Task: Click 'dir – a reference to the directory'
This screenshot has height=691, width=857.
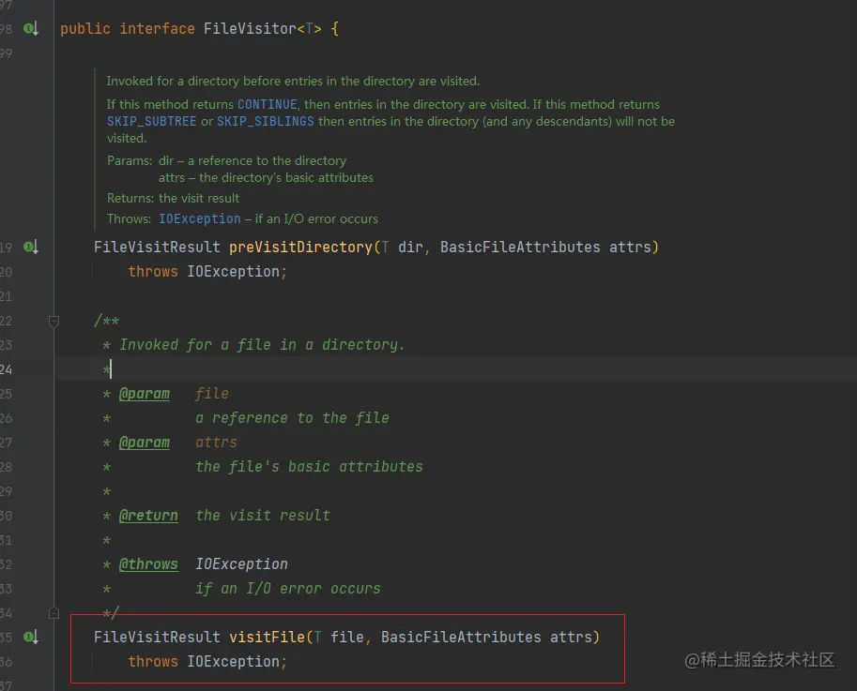Action: (x=253, y=160)
